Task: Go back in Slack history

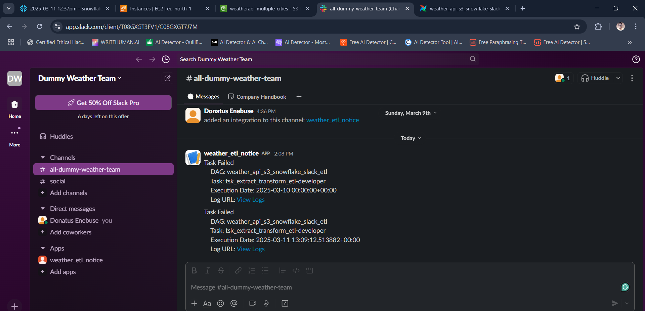Action: [139, 59]
